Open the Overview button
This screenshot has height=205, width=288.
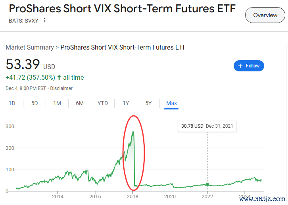pos(265,15)
